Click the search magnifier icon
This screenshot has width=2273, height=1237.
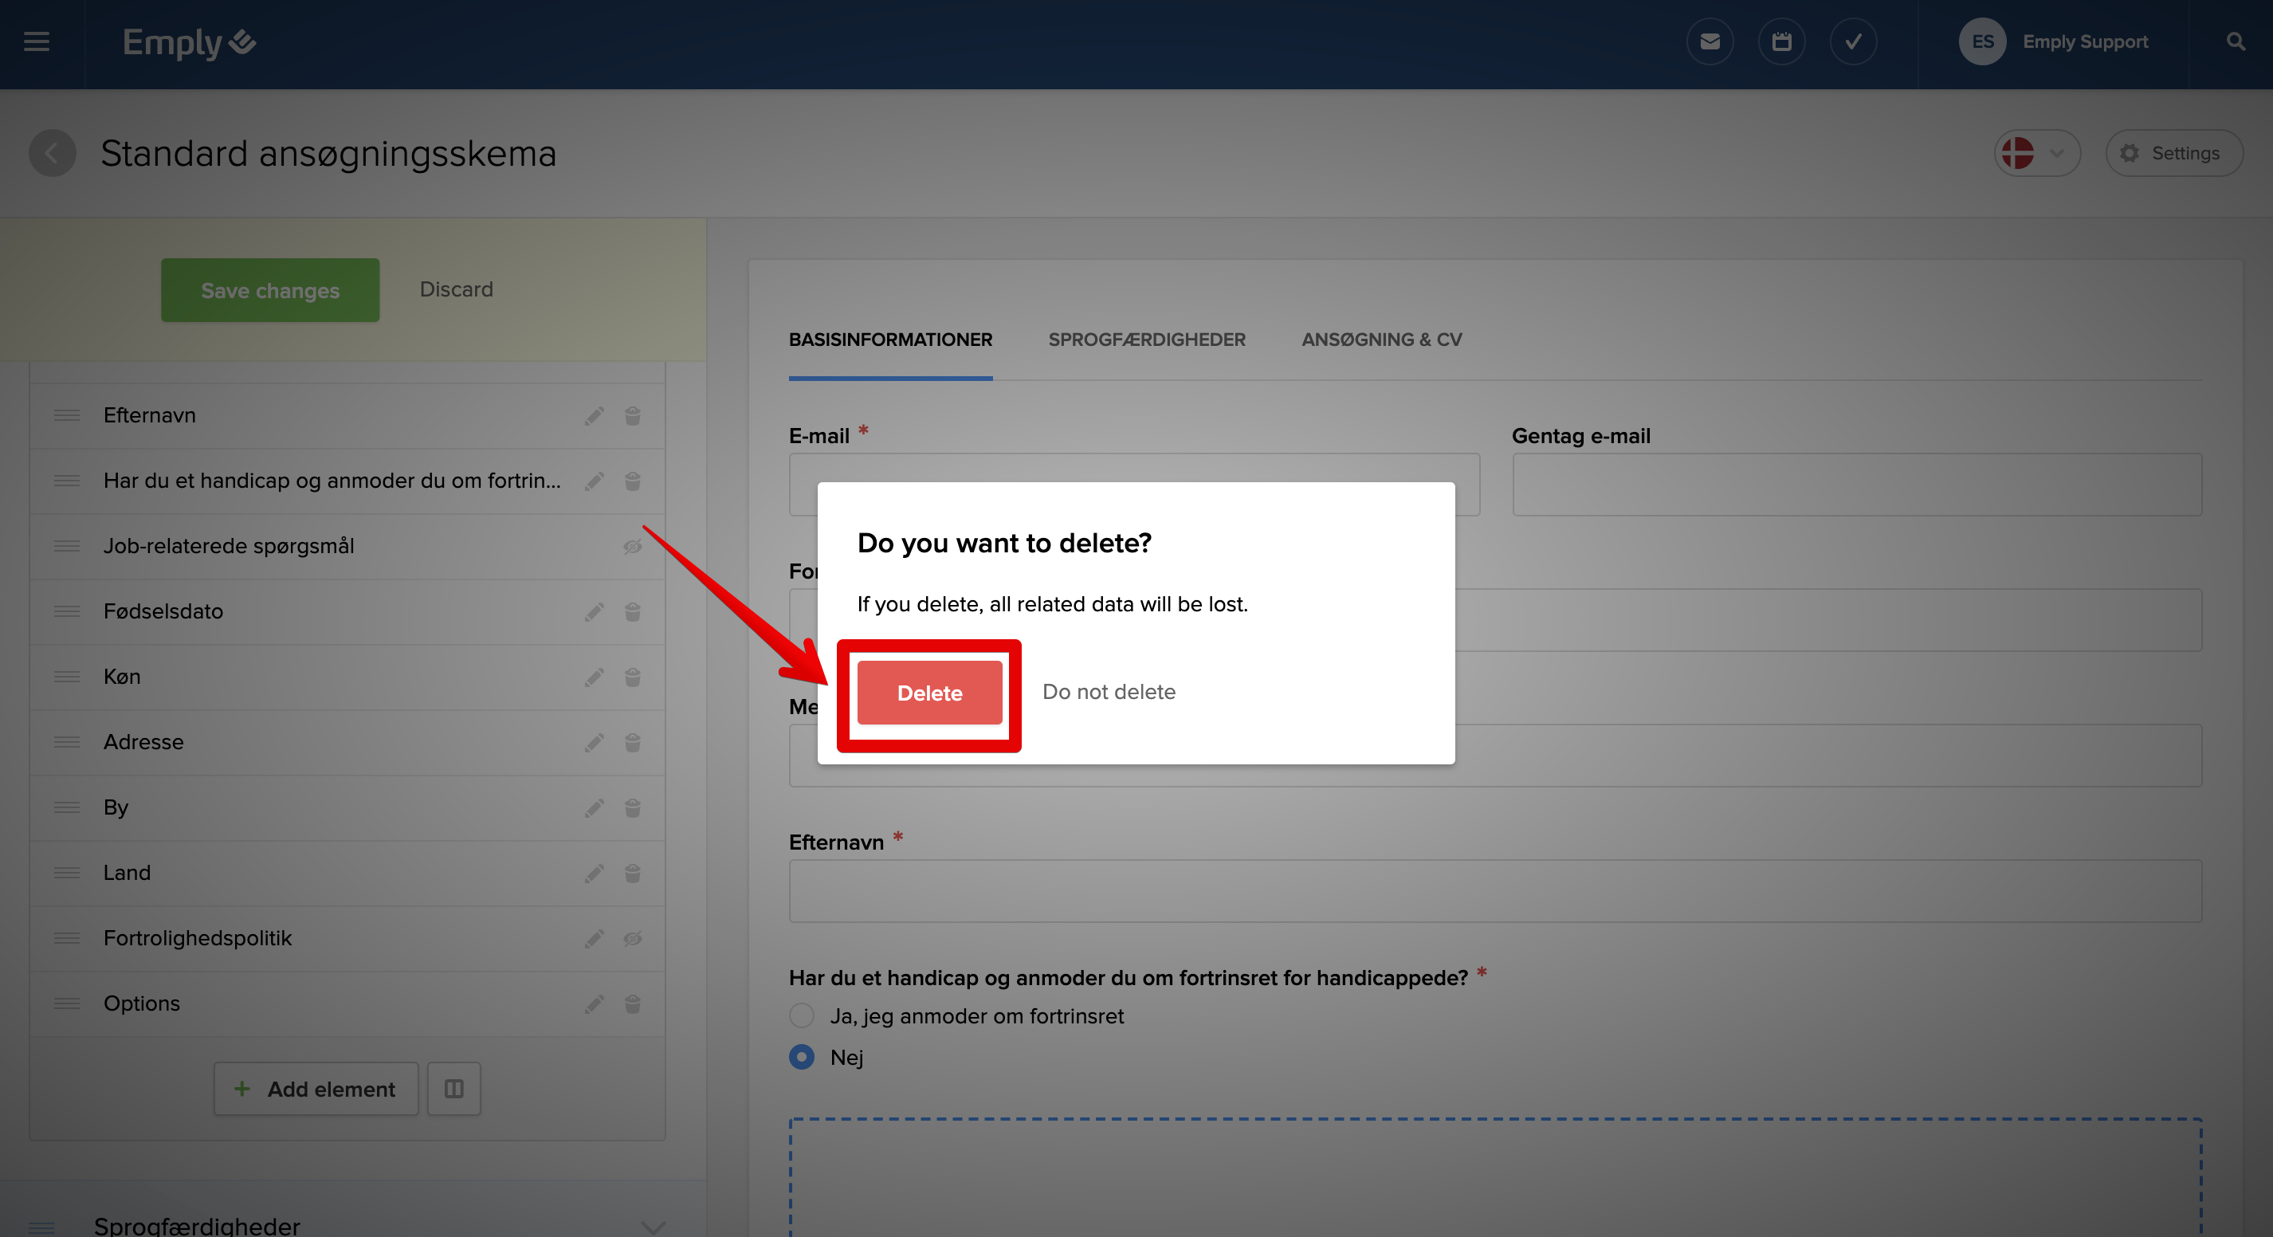tap(2235, 41)
